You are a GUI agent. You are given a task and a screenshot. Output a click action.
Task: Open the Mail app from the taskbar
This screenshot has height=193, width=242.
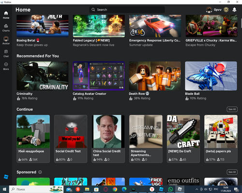69,189
